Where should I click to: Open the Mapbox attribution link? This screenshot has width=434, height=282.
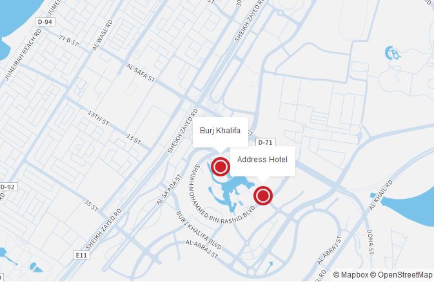coord(351,275)
